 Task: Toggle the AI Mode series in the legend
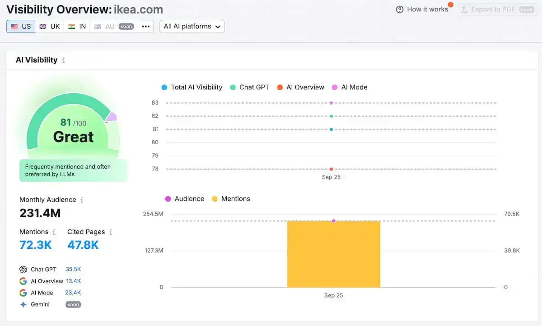[350, 87]
